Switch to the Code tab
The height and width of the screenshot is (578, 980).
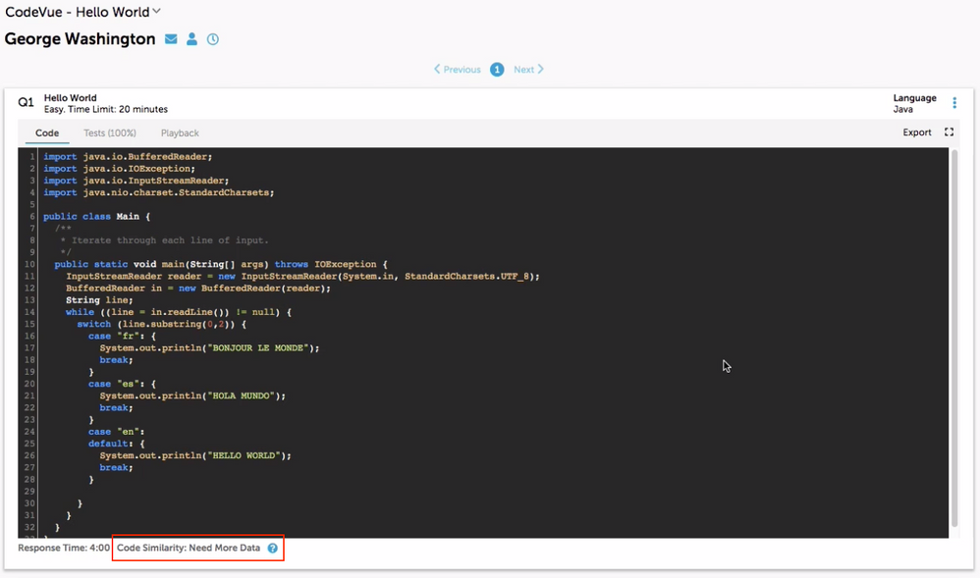(x=47, y=133)
